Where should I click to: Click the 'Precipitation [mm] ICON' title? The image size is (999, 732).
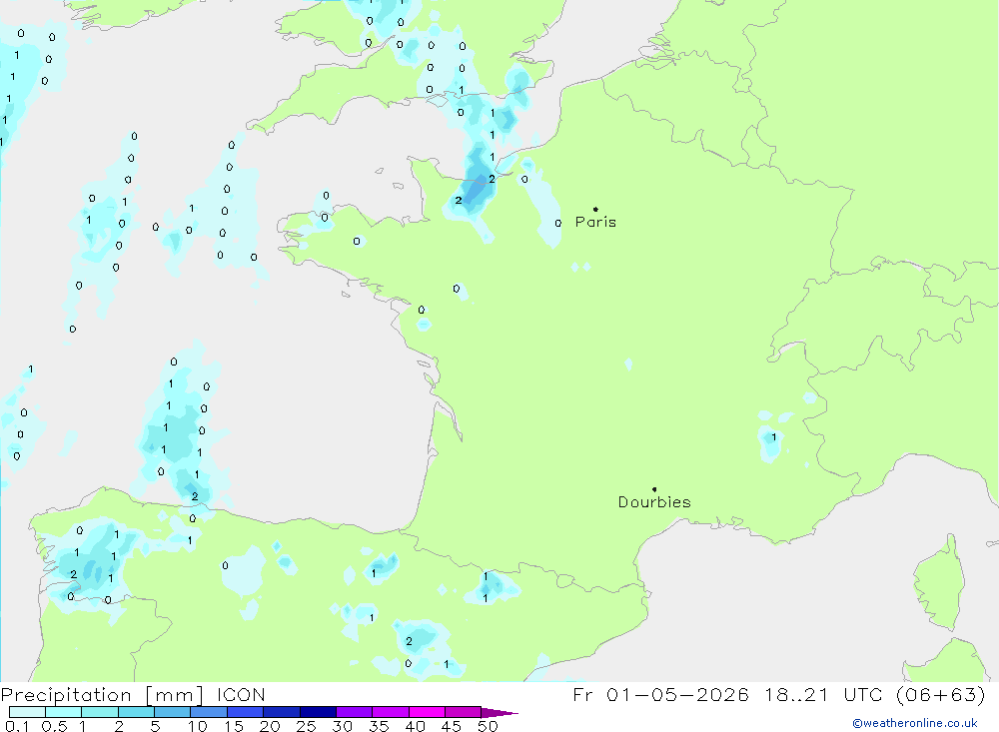[133, 694]
